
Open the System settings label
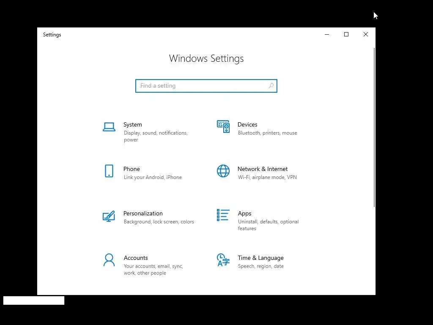point(132,125)
